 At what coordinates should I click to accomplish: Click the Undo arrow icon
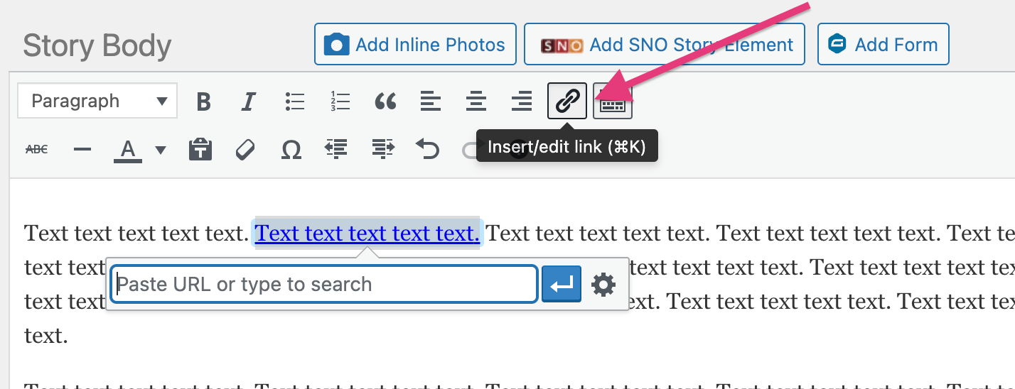427,149
